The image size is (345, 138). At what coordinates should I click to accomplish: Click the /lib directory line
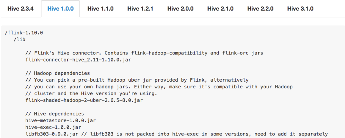pyautogui.click(x=19, y=40)
